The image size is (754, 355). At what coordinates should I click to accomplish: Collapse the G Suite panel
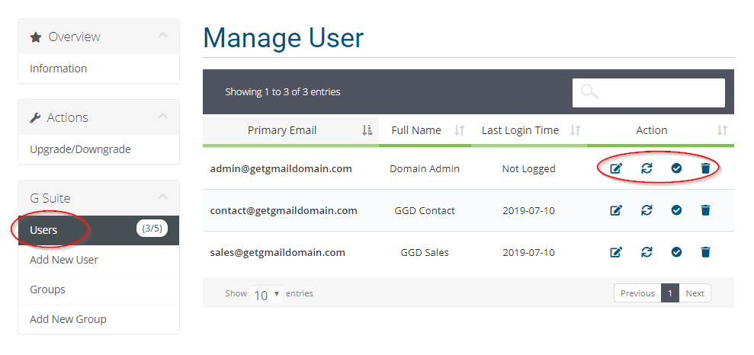[163, 197]
